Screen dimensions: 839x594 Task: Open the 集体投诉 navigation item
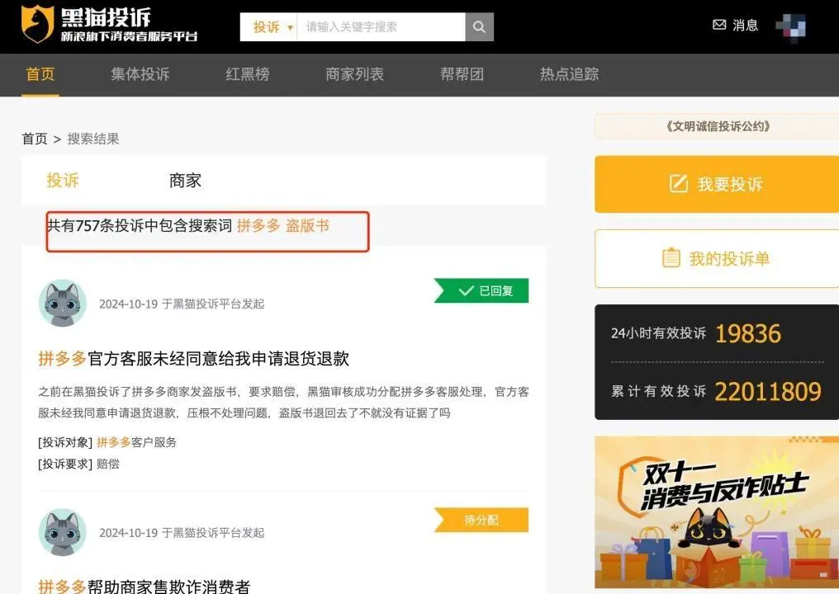[140, 73]
